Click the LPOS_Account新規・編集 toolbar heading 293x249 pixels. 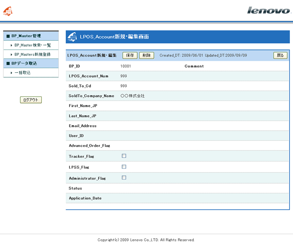coord(92,55)
